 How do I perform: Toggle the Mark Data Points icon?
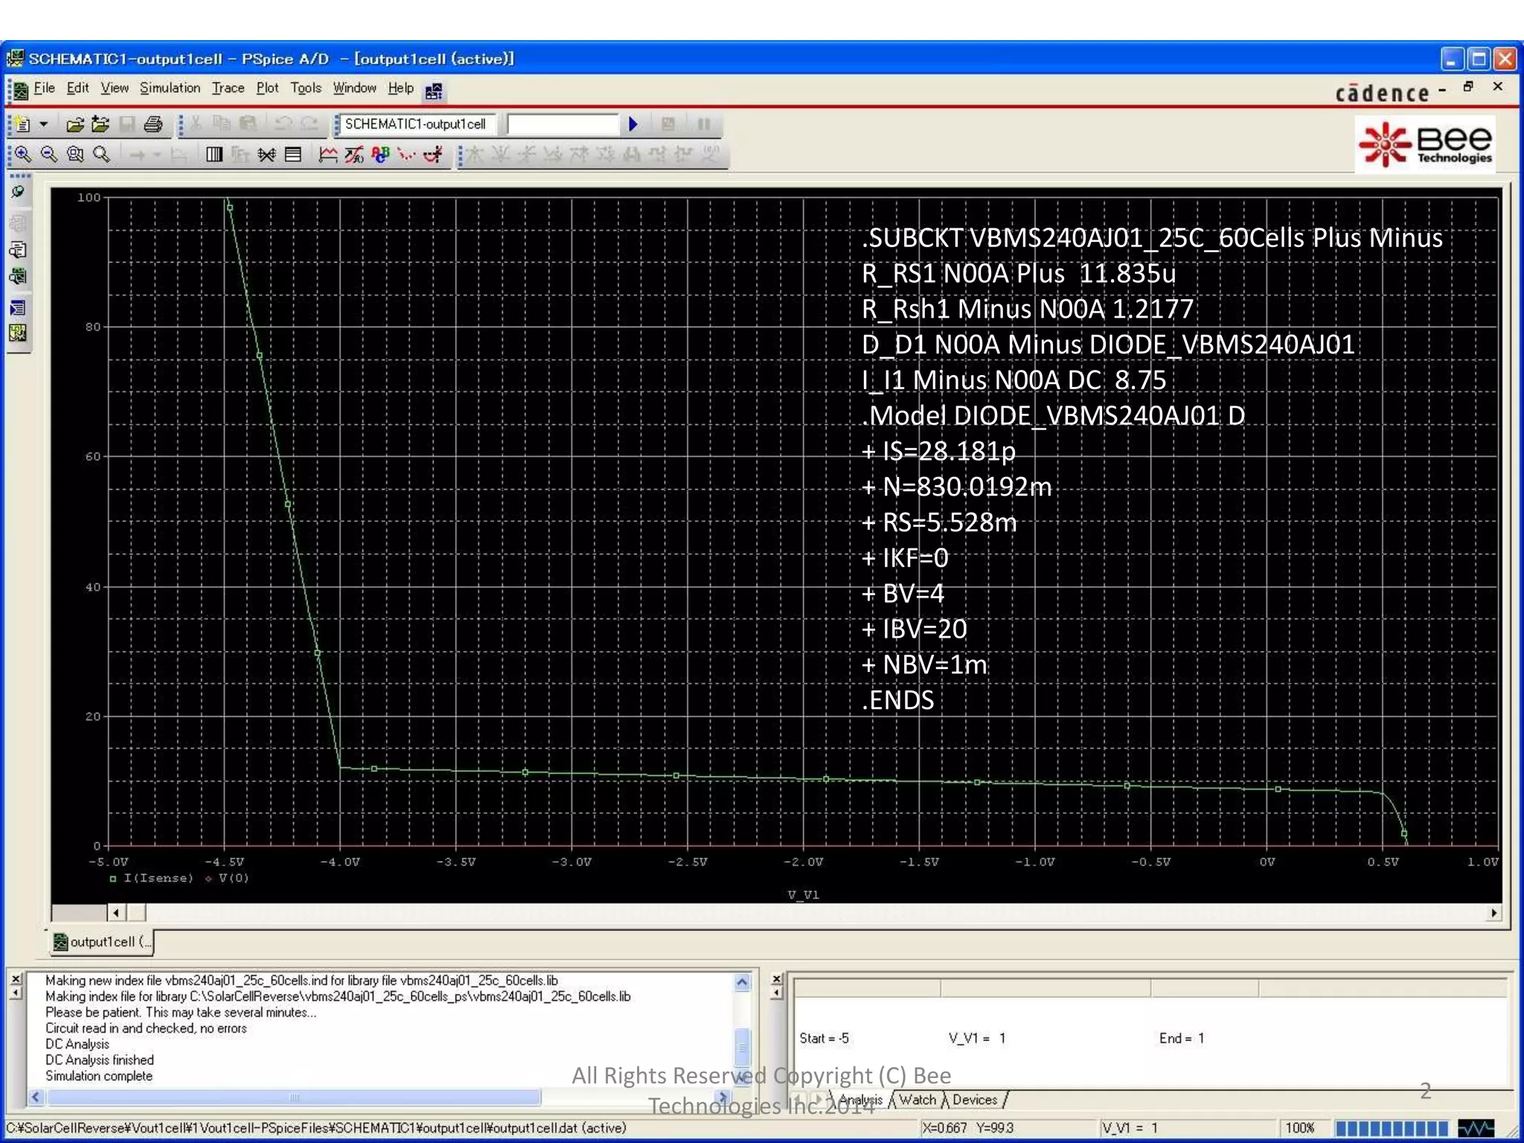[x=406, y=154]
